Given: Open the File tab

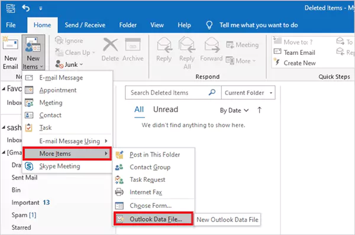Looking at the screenshot, I should (11, 25).
